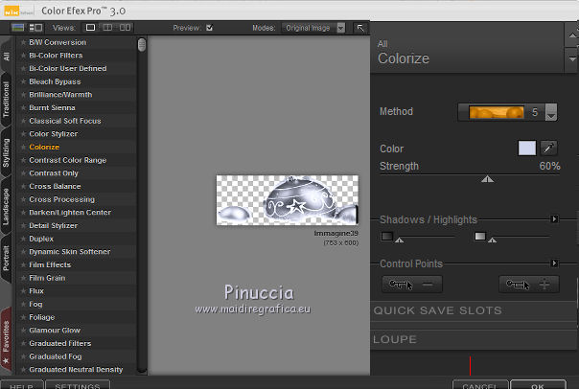This screenshot has width=579, height=389.
Task: Open the Modes dropdown
Action: click(x=313, y=28)
